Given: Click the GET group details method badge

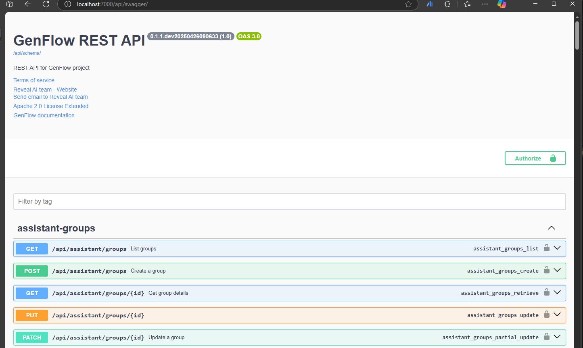Looking at the screenshot, I should coord(32,293).
